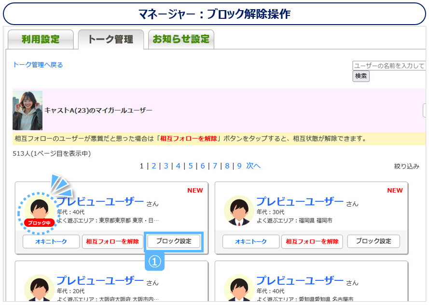The width and height of the screenshot is (429, 305).
Task: Focus the user name search field
Action: click(389, 66)
